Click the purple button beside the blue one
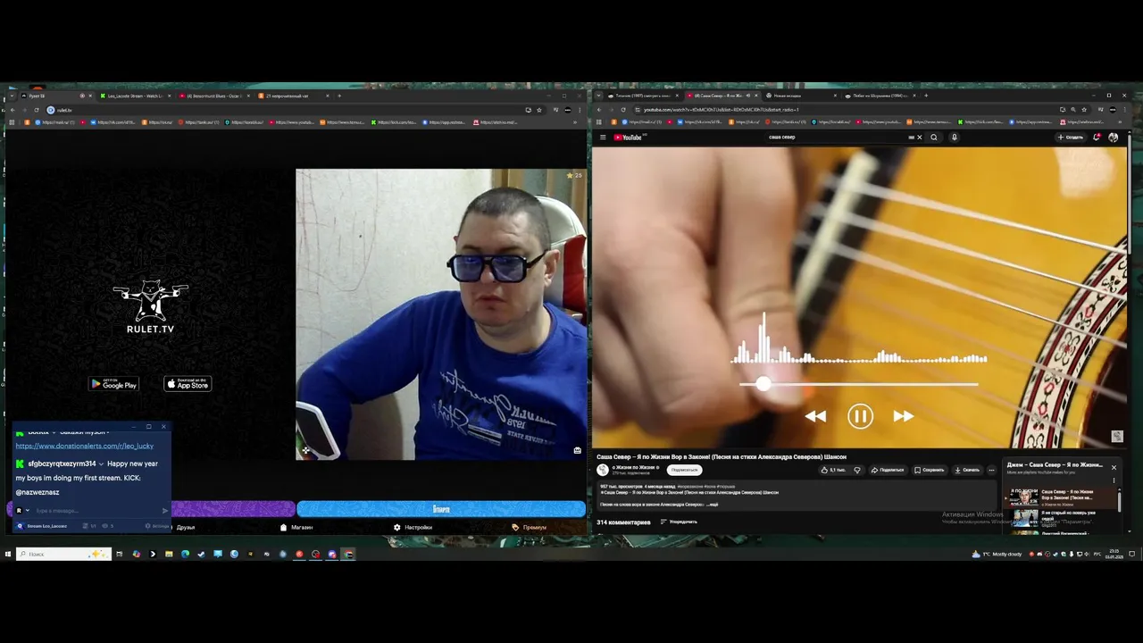The width and height of the screenshot is (1143, 643). tap(233, 509)
